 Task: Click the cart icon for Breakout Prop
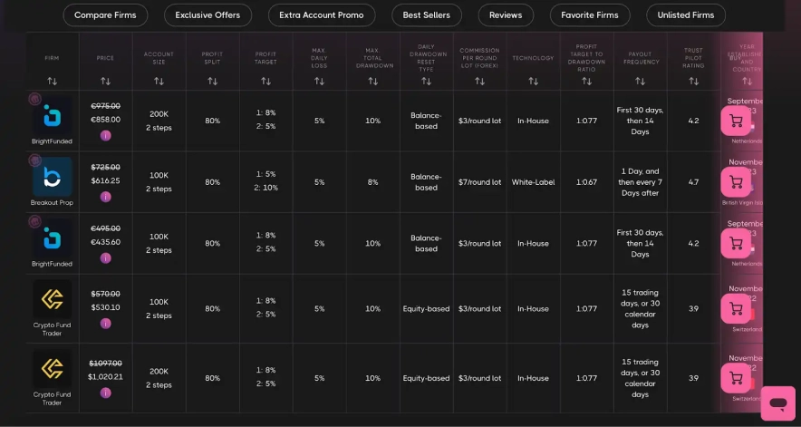point(736,182)
